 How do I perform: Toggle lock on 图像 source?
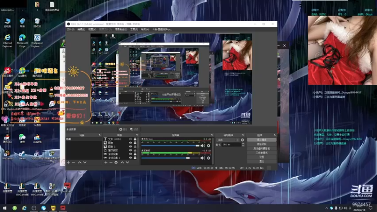[135, 143]
